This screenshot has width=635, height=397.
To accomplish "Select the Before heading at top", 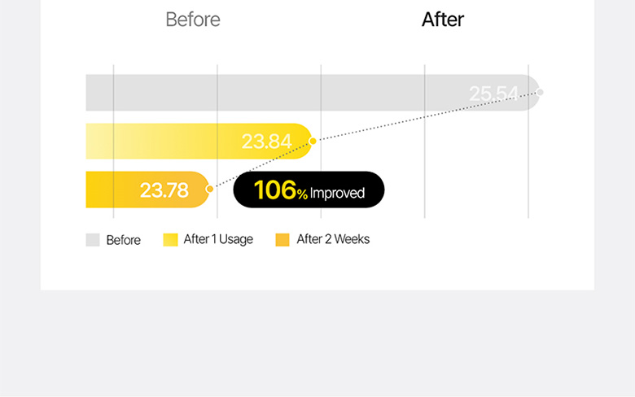I will [x=192, y=20].
